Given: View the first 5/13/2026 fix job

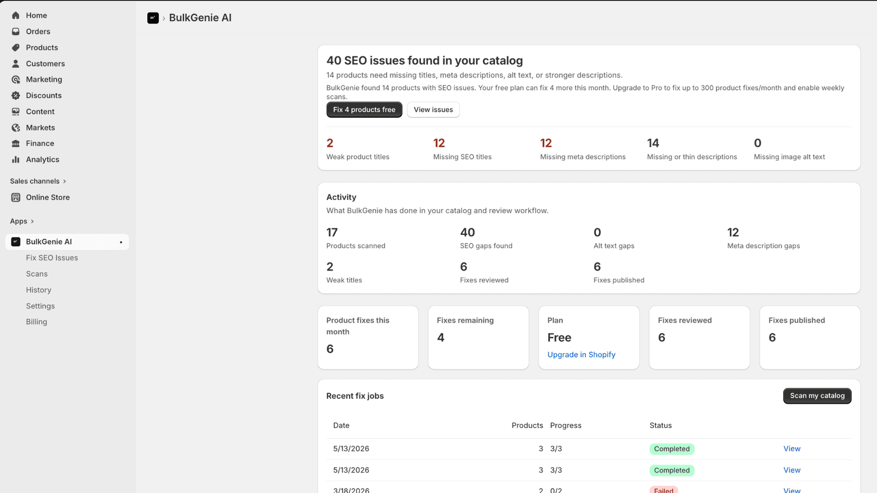Looking at the screenshot, I should click(792, 449).
